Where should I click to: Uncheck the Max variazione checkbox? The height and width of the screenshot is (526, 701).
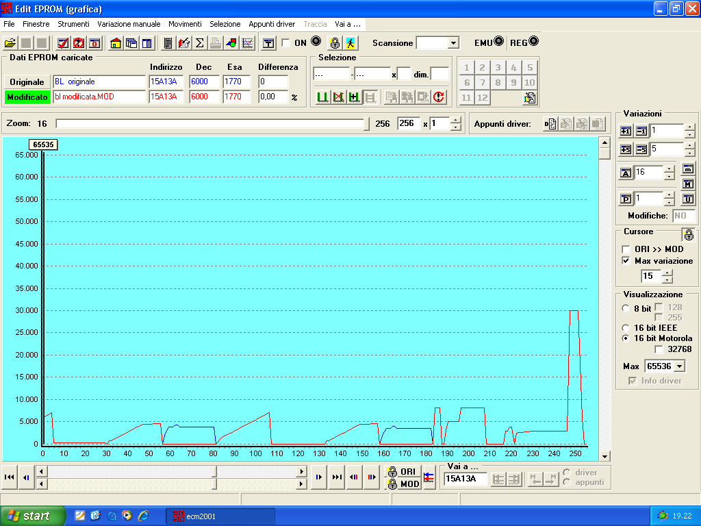(x=626, y=261)
